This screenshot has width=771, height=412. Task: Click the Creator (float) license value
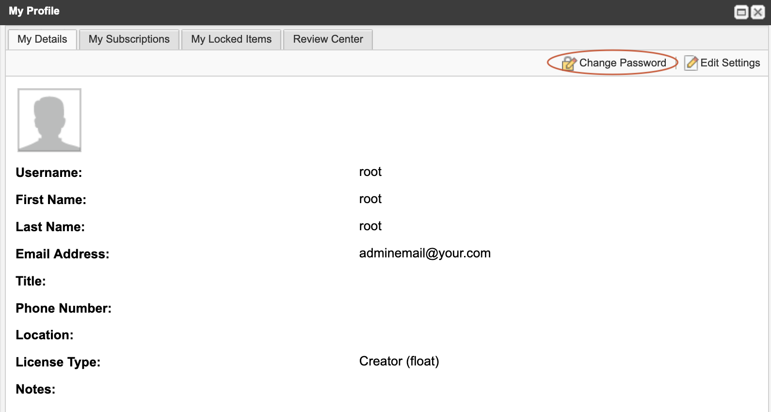coord(399,361)
